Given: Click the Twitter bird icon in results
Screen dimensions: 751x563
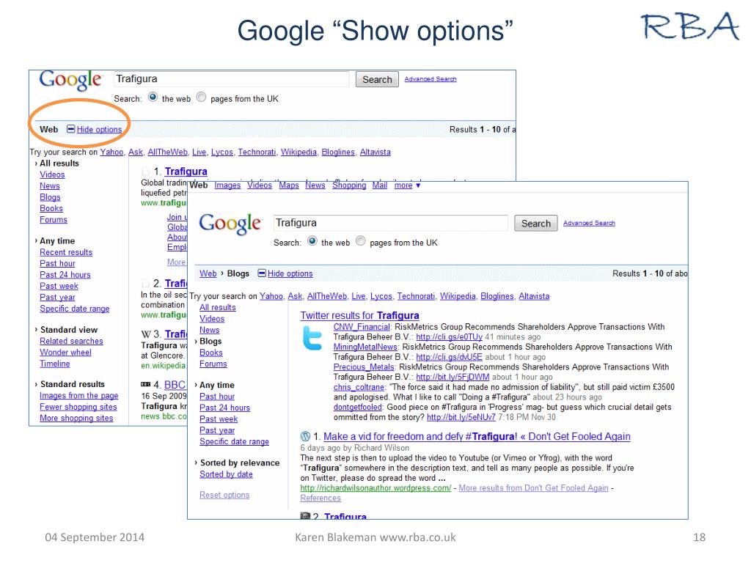Looking at the screenshot, I should 312,338.
